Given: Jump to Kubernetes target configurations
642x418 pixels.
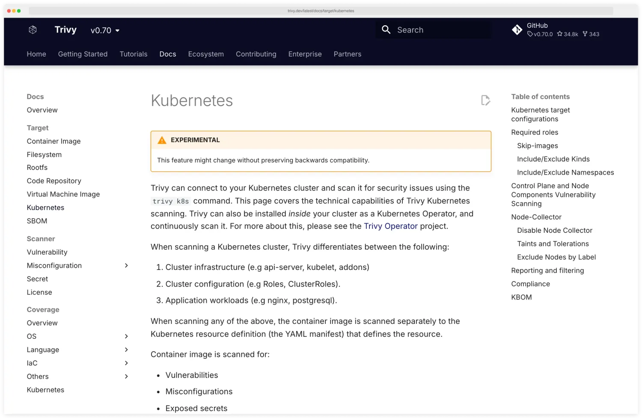Looking at the screenshot, I should tap(540, 114).
